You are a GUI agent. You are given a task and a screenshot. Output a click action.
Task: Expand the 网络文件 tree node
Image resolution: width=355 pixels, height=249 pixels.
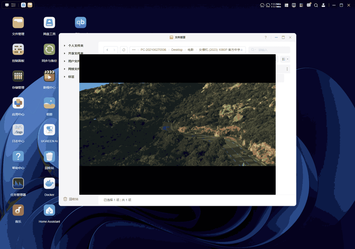pos(64,69)
